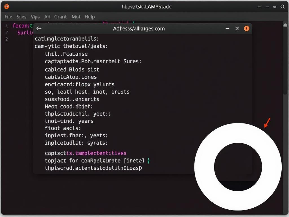289x217 pixels.
Task: Click the Adhess/allaiges.com address title
Action: (x=139, y=29)
